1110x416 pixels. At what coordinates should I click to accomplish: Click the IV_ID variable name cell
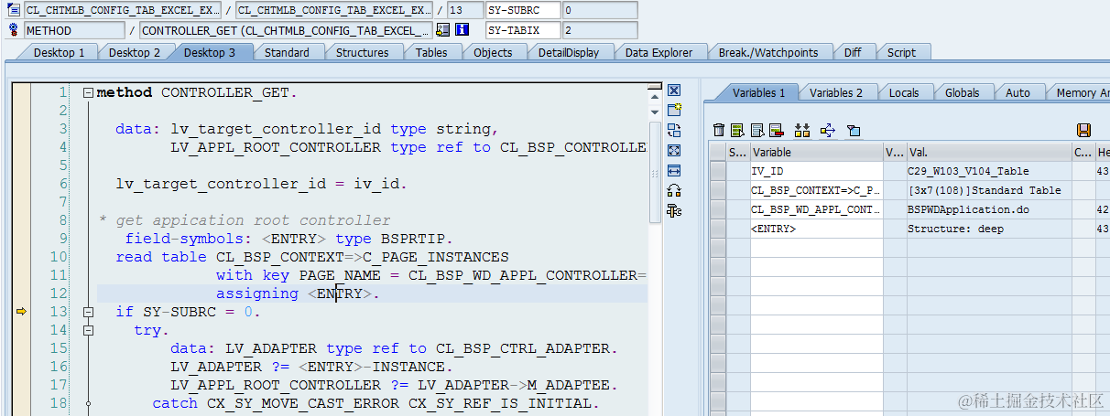[816, 171]
